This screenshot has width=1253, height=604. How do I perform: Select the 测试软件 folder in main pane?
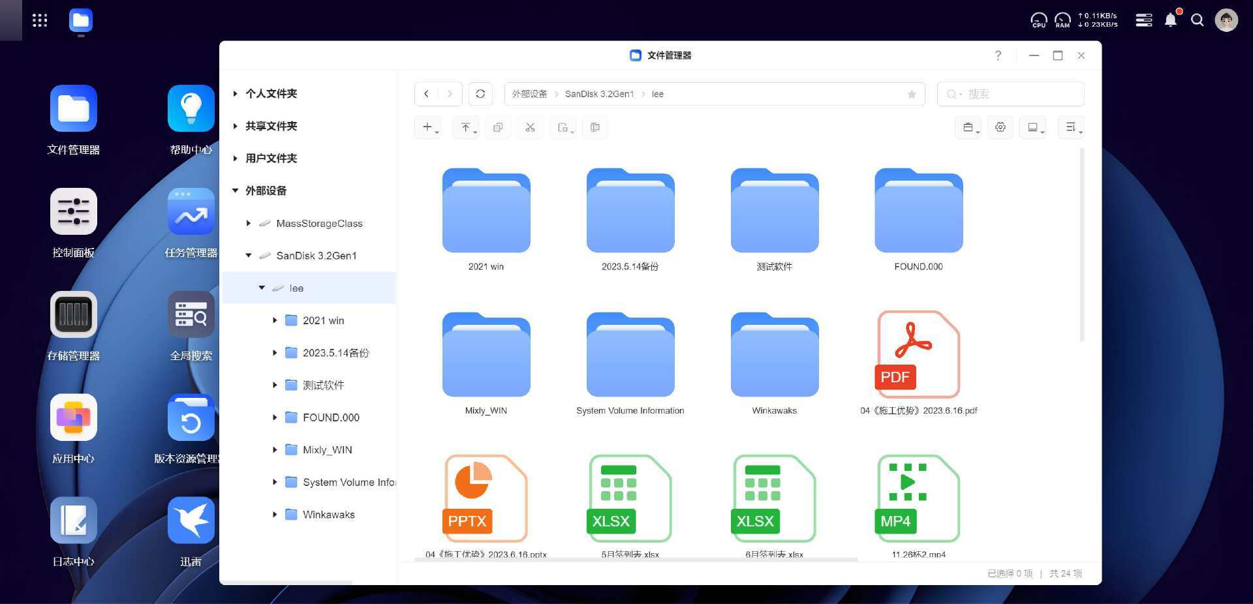point(775,211)
